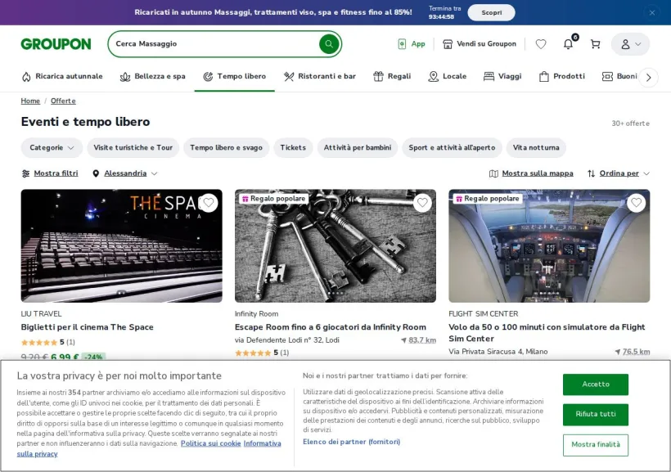
Task: Open Bellezza e spa category
Action: click(153, 76)
